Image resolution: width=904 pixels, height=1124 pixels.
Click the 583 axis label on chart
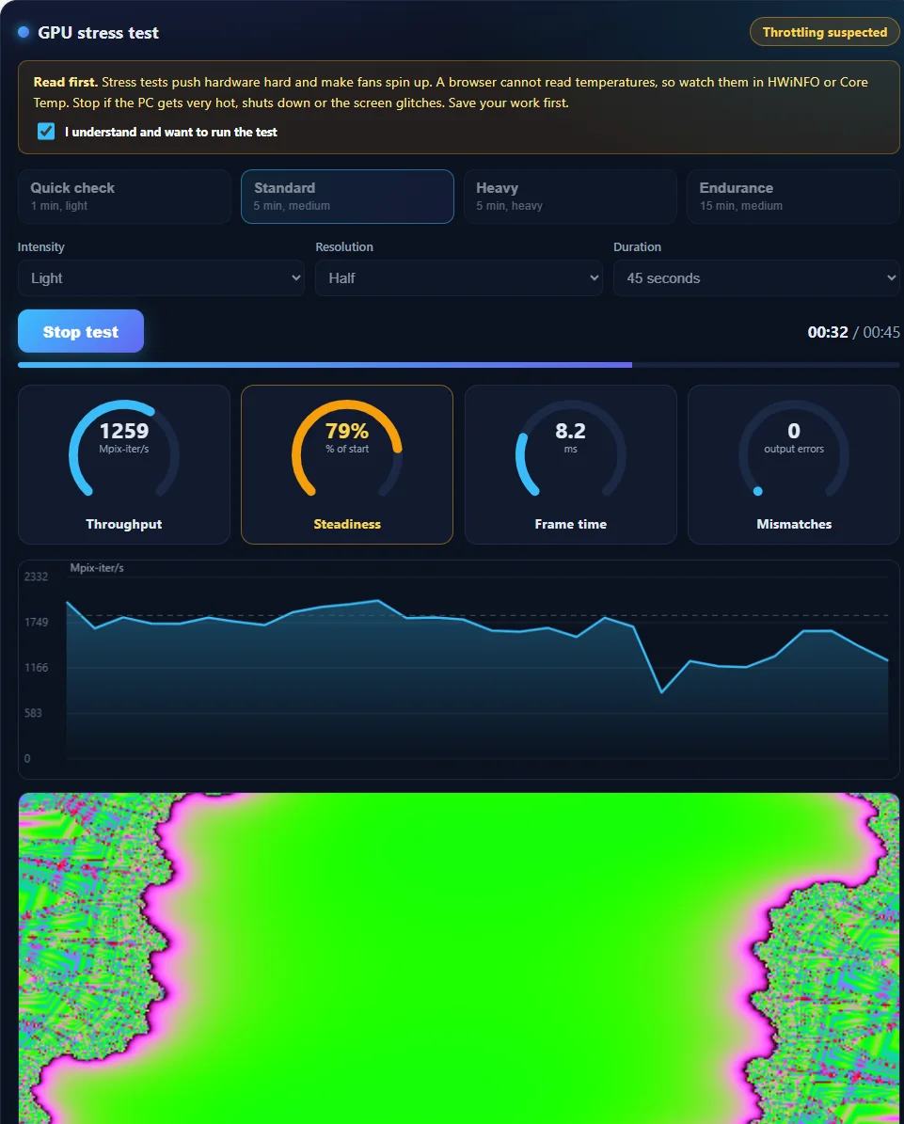[33, 713]
